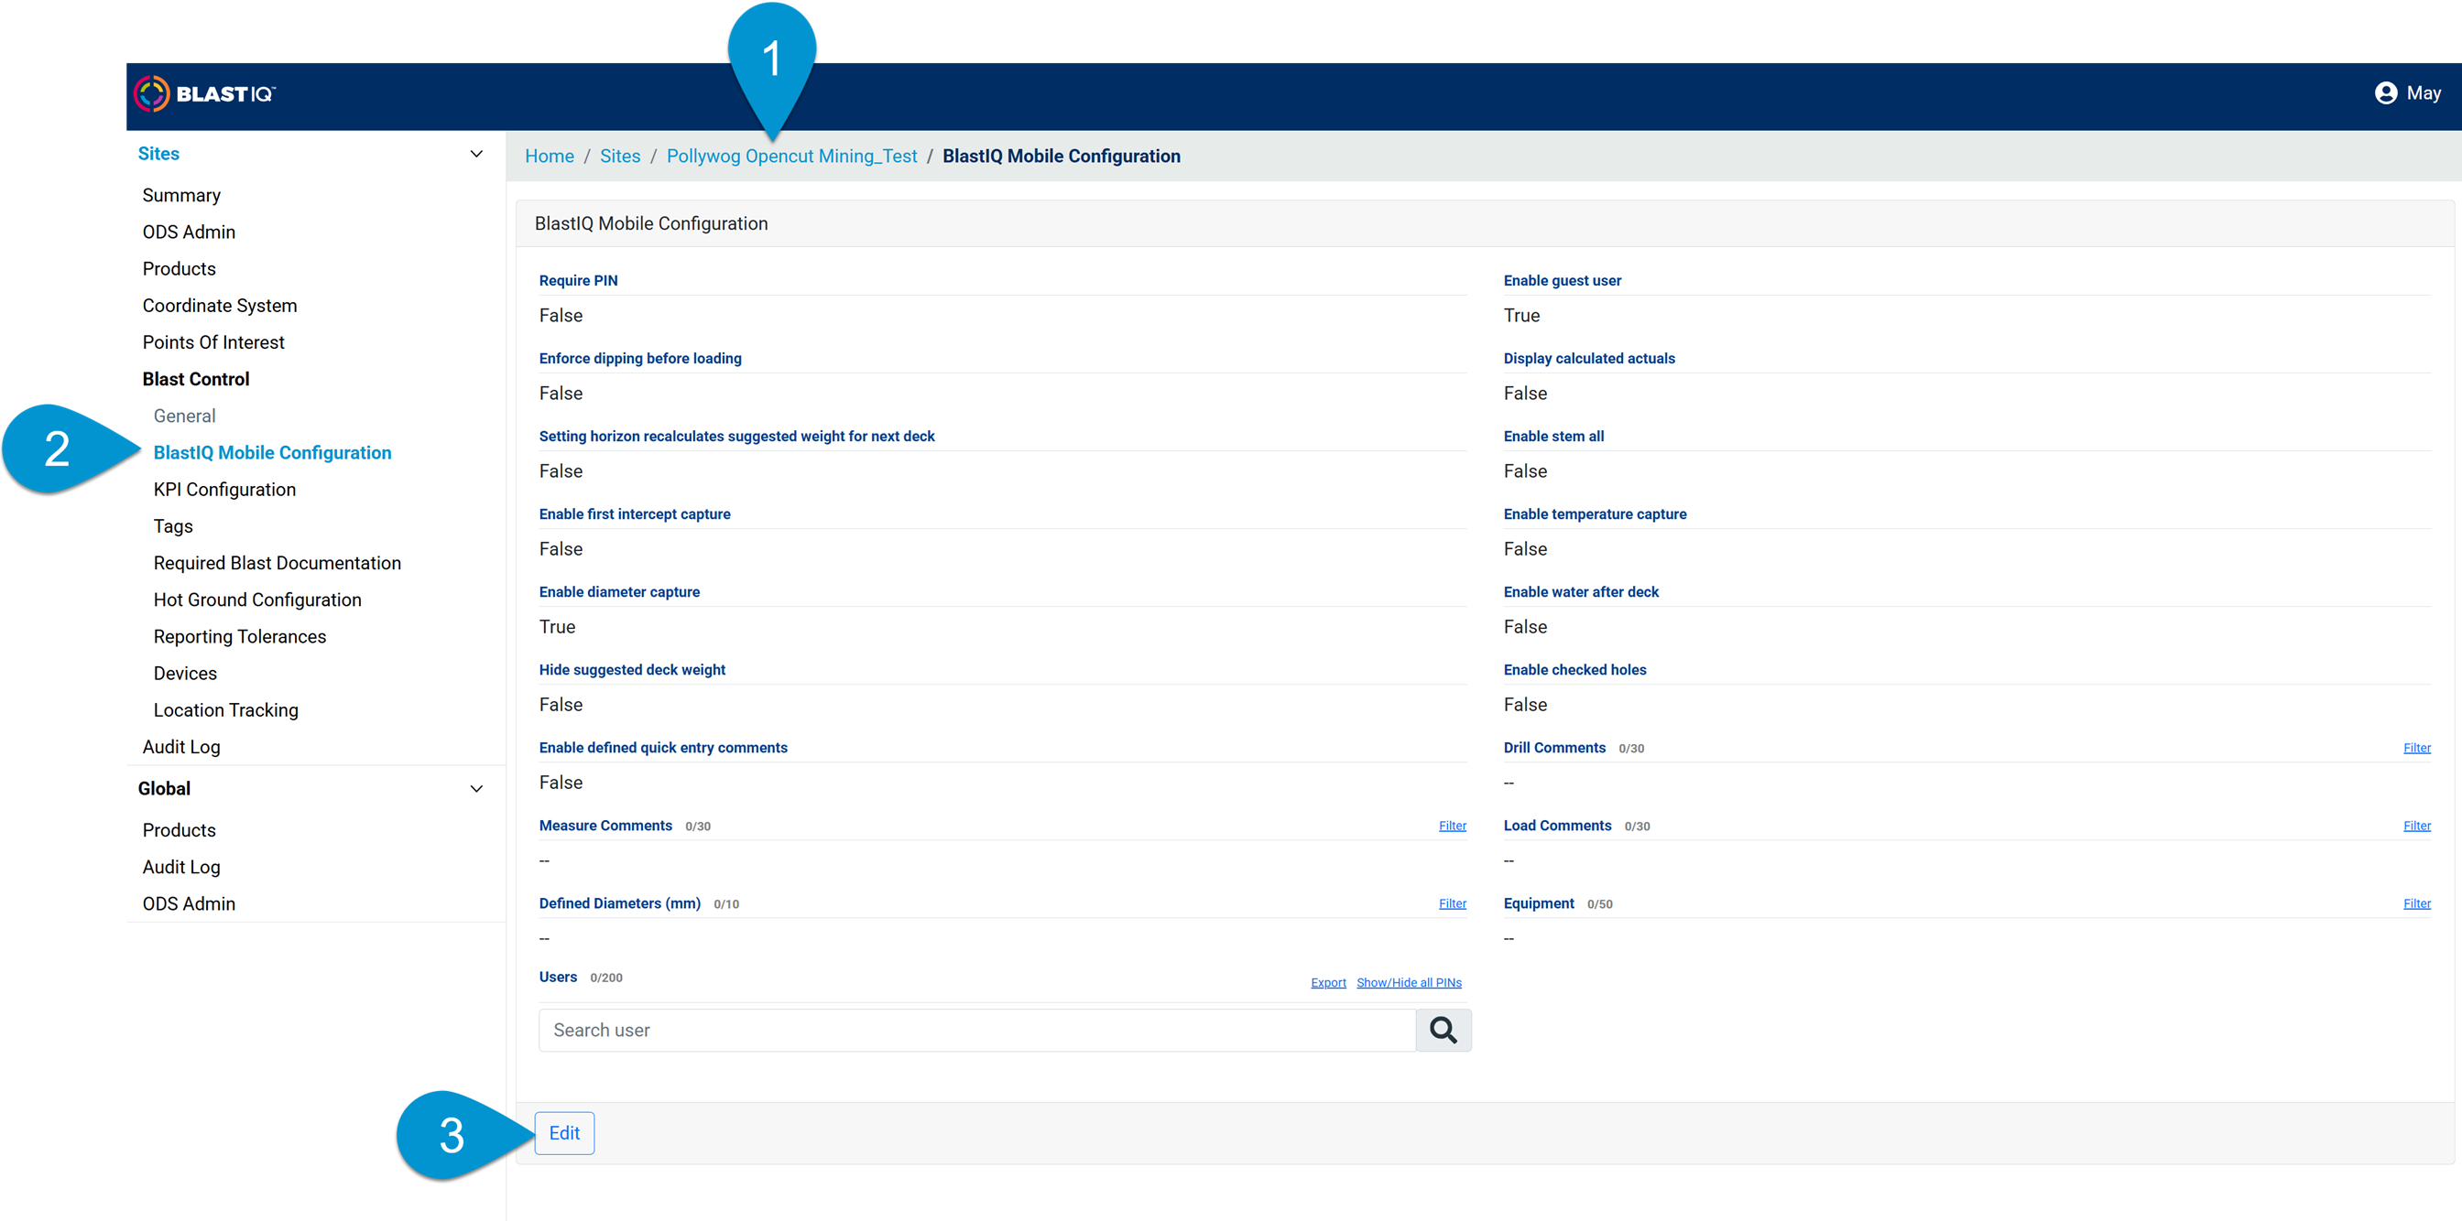
Task: Open ODS Admin under Global
Action: click(x=190, y=902)
